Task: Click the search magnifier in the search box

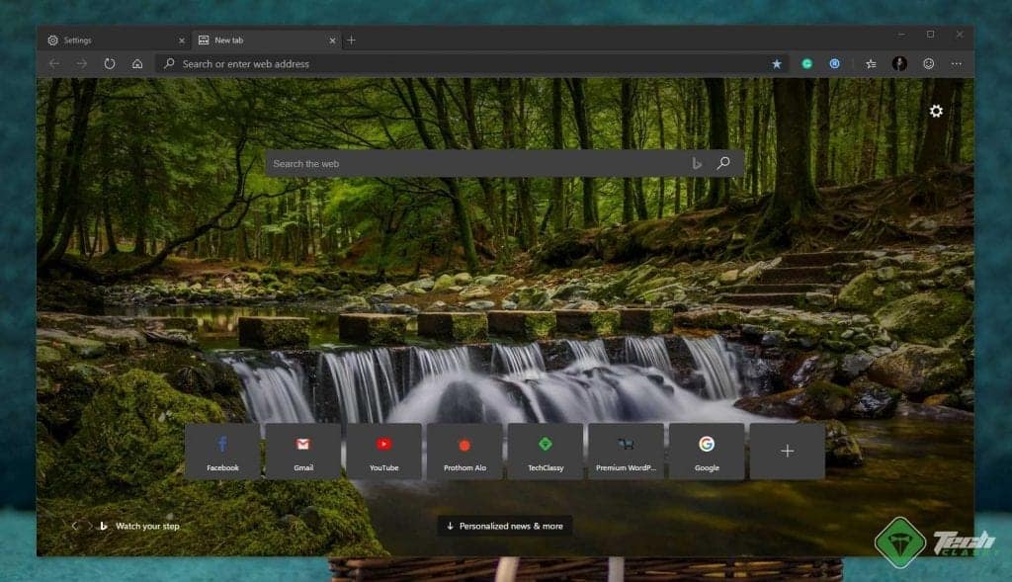Action: 723,163
